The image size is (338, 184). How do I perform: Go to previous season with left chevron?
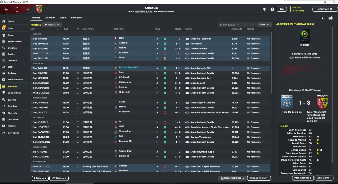246,25
